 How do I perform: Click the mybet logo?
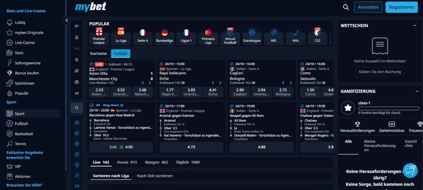click(x=90, y=7)
